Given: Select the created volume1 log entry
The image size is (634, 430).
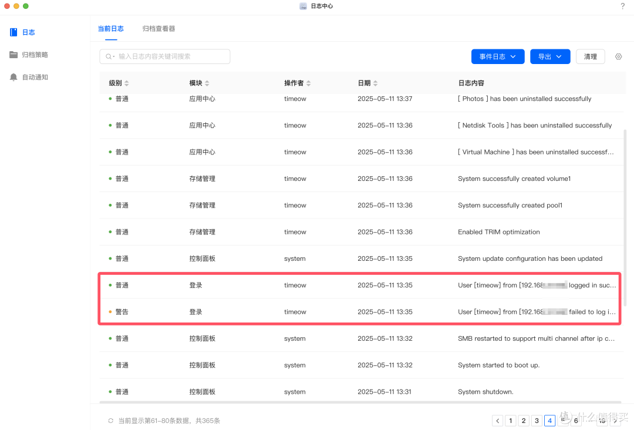Looking at the screenshot, I should pyautogui.click(x=361, y=179).
